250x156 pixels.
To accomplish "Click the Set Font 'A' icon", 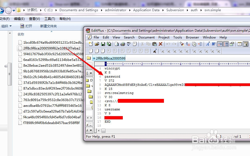I will coord(208,44).
